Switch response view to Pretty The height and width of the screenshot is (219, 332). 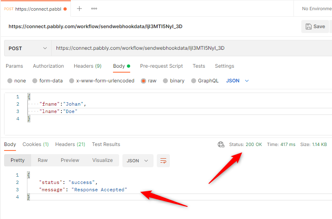click(18, 160)
